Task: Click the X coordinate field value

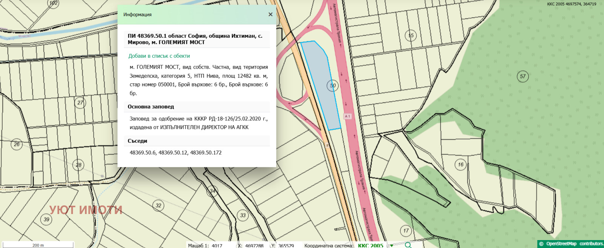Action: [x=254, y=245]
